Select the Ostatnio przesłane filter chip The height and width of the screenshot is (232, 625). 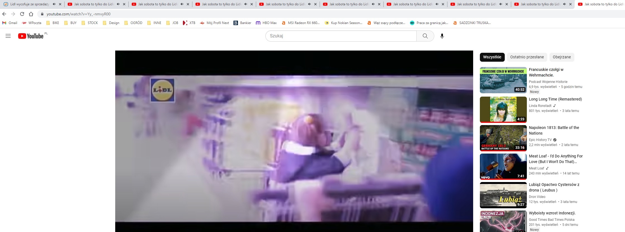527,57
